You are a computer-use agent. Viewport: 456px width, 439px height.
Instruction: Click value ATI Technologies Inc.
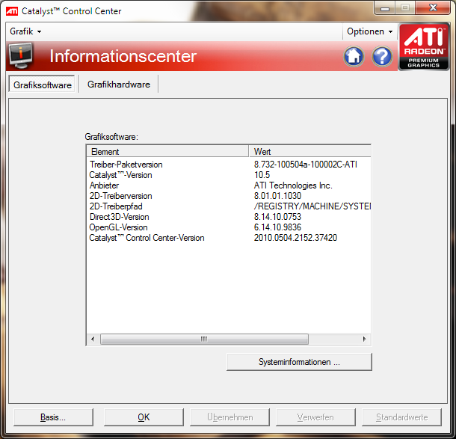point(293,185)
